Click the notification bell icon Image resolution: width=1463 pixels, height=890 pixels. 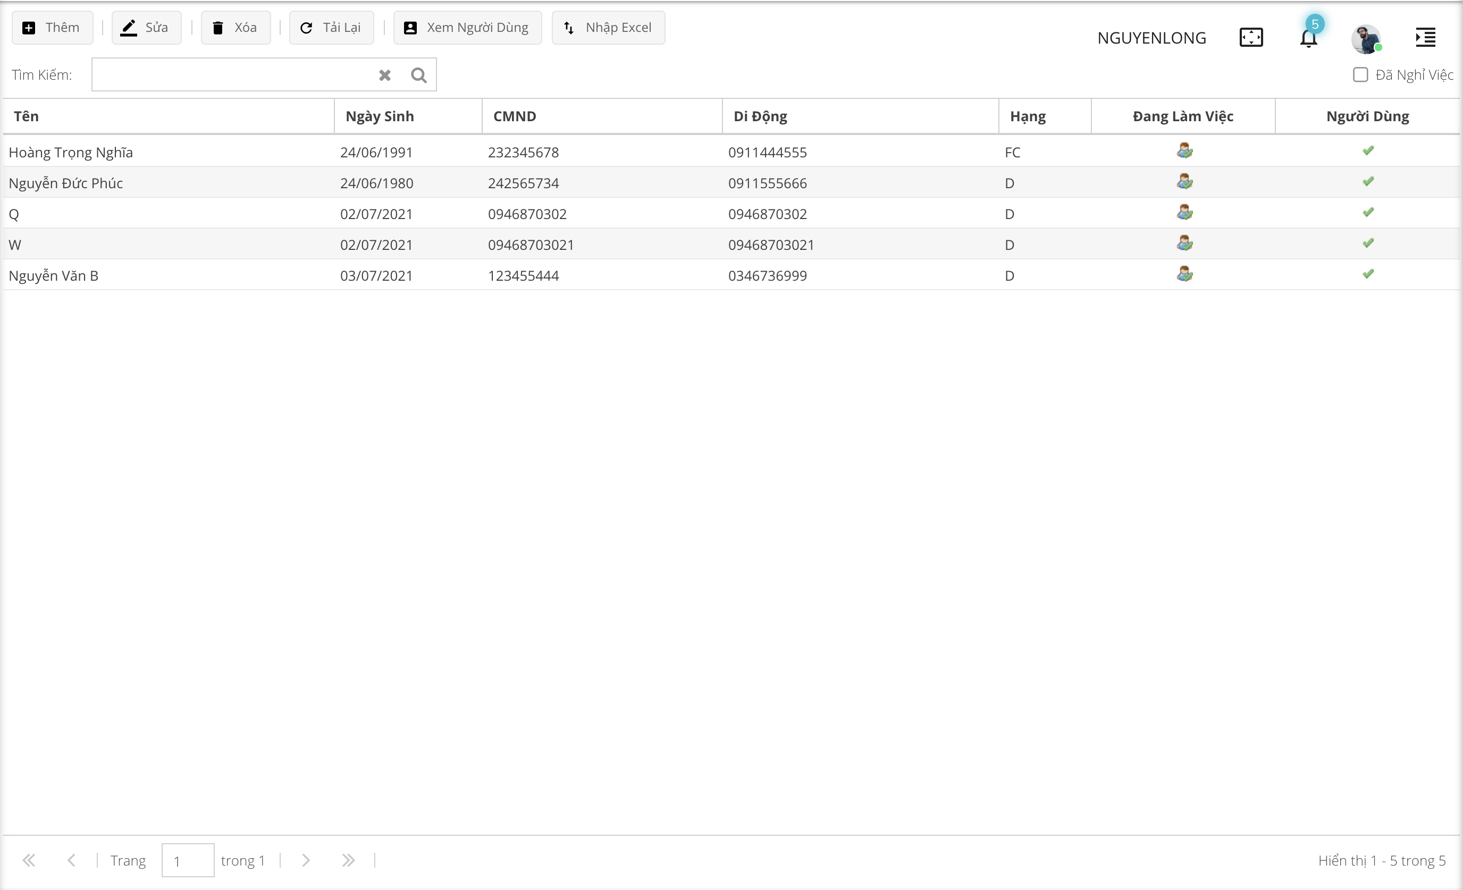click(1308, 38)
